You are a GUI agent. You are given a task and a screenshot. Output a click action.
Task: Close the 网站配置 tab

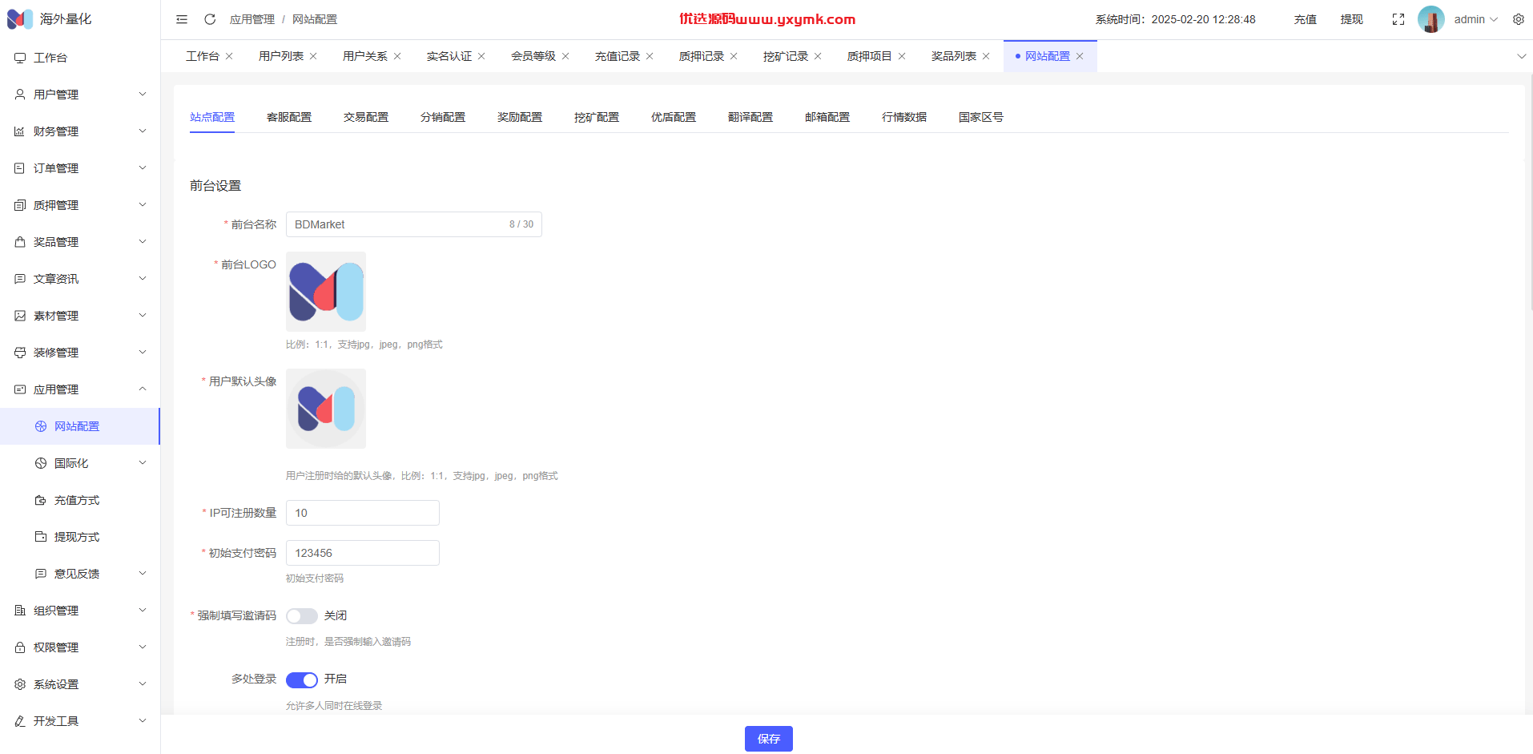pyautogui.click(x=1080, y=56)
